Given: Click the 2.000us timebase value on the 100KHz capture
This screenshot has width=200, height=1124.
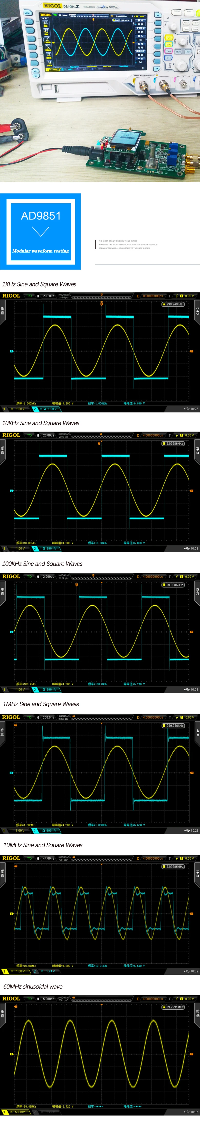Looking at the screenshot, I should tap(48, 576).
